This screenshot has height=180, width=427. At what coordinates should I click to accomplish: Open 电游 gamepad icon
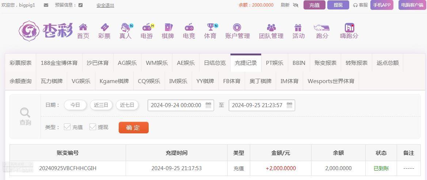point(147,27)
